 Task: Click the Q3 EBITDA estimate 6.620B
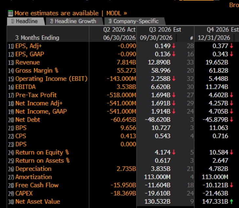(x=161, y=87)
